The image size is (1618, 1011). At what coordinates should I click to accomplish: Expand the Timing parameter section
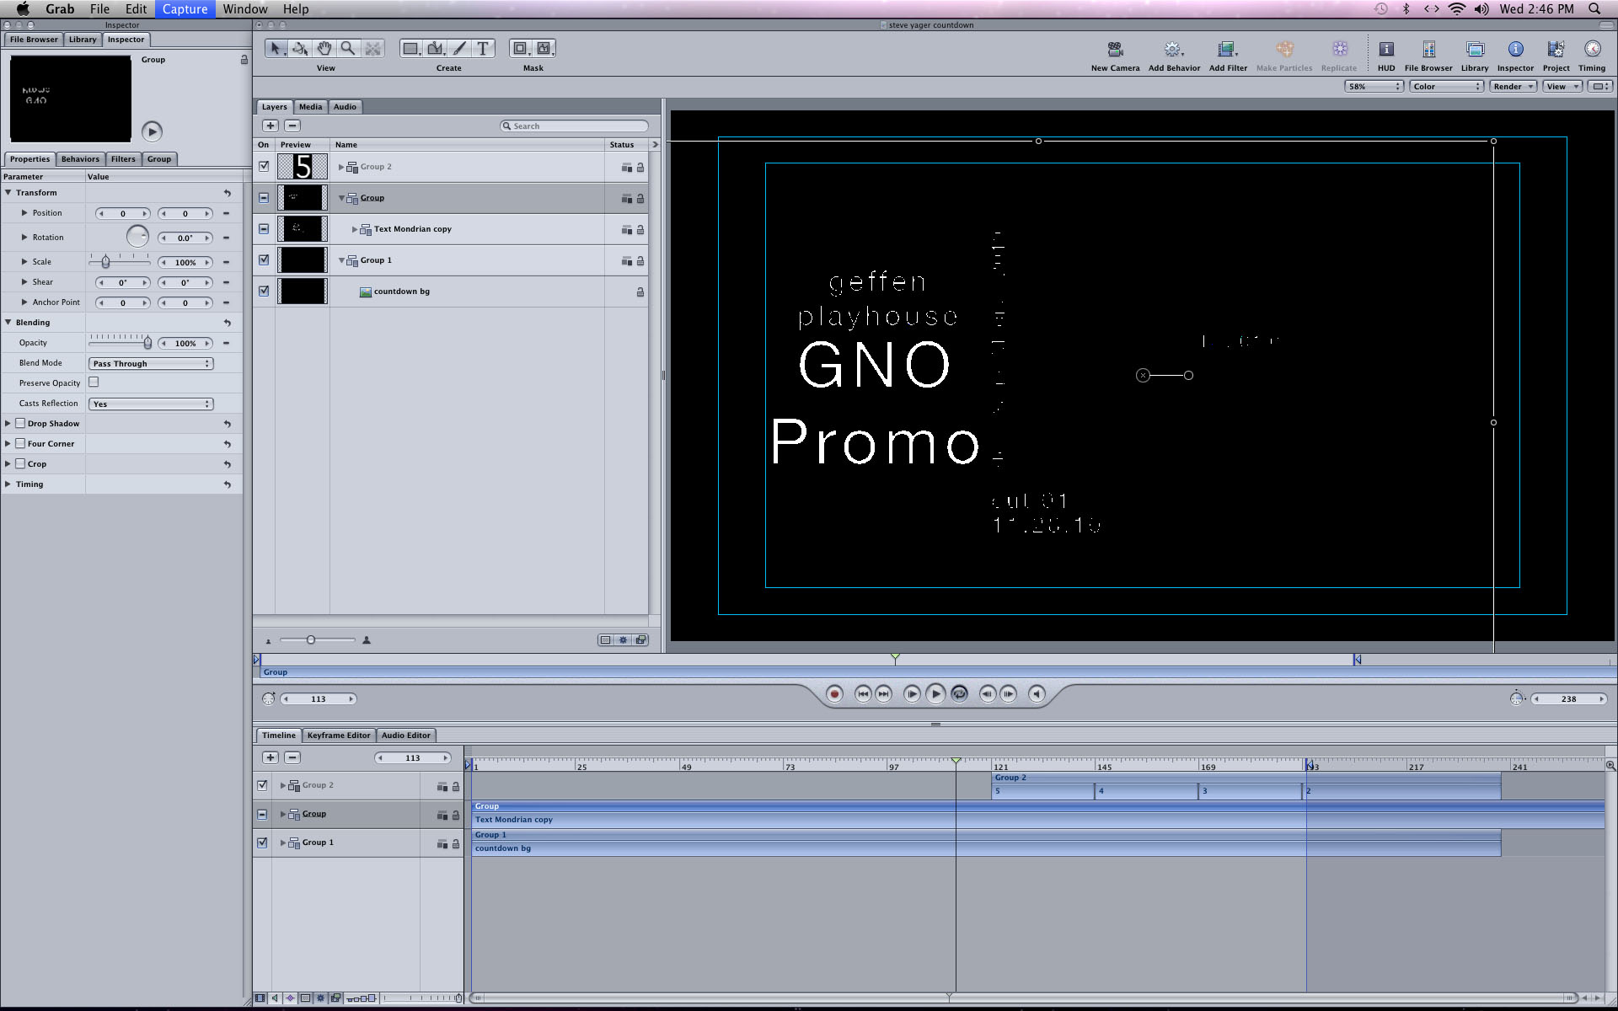coord(8,484)
